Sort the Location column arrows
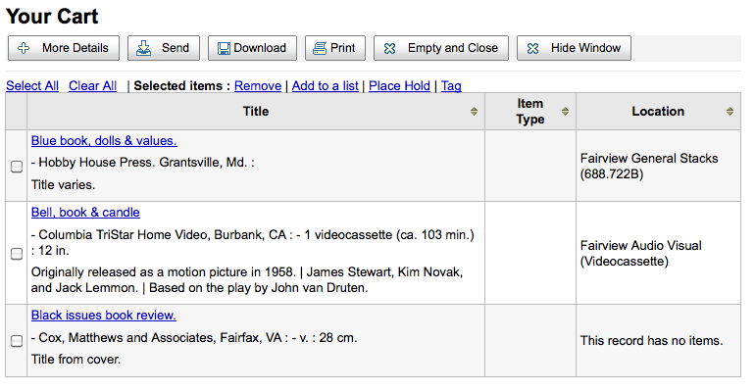This screenshot has width=755, height=391. (730, 112)
